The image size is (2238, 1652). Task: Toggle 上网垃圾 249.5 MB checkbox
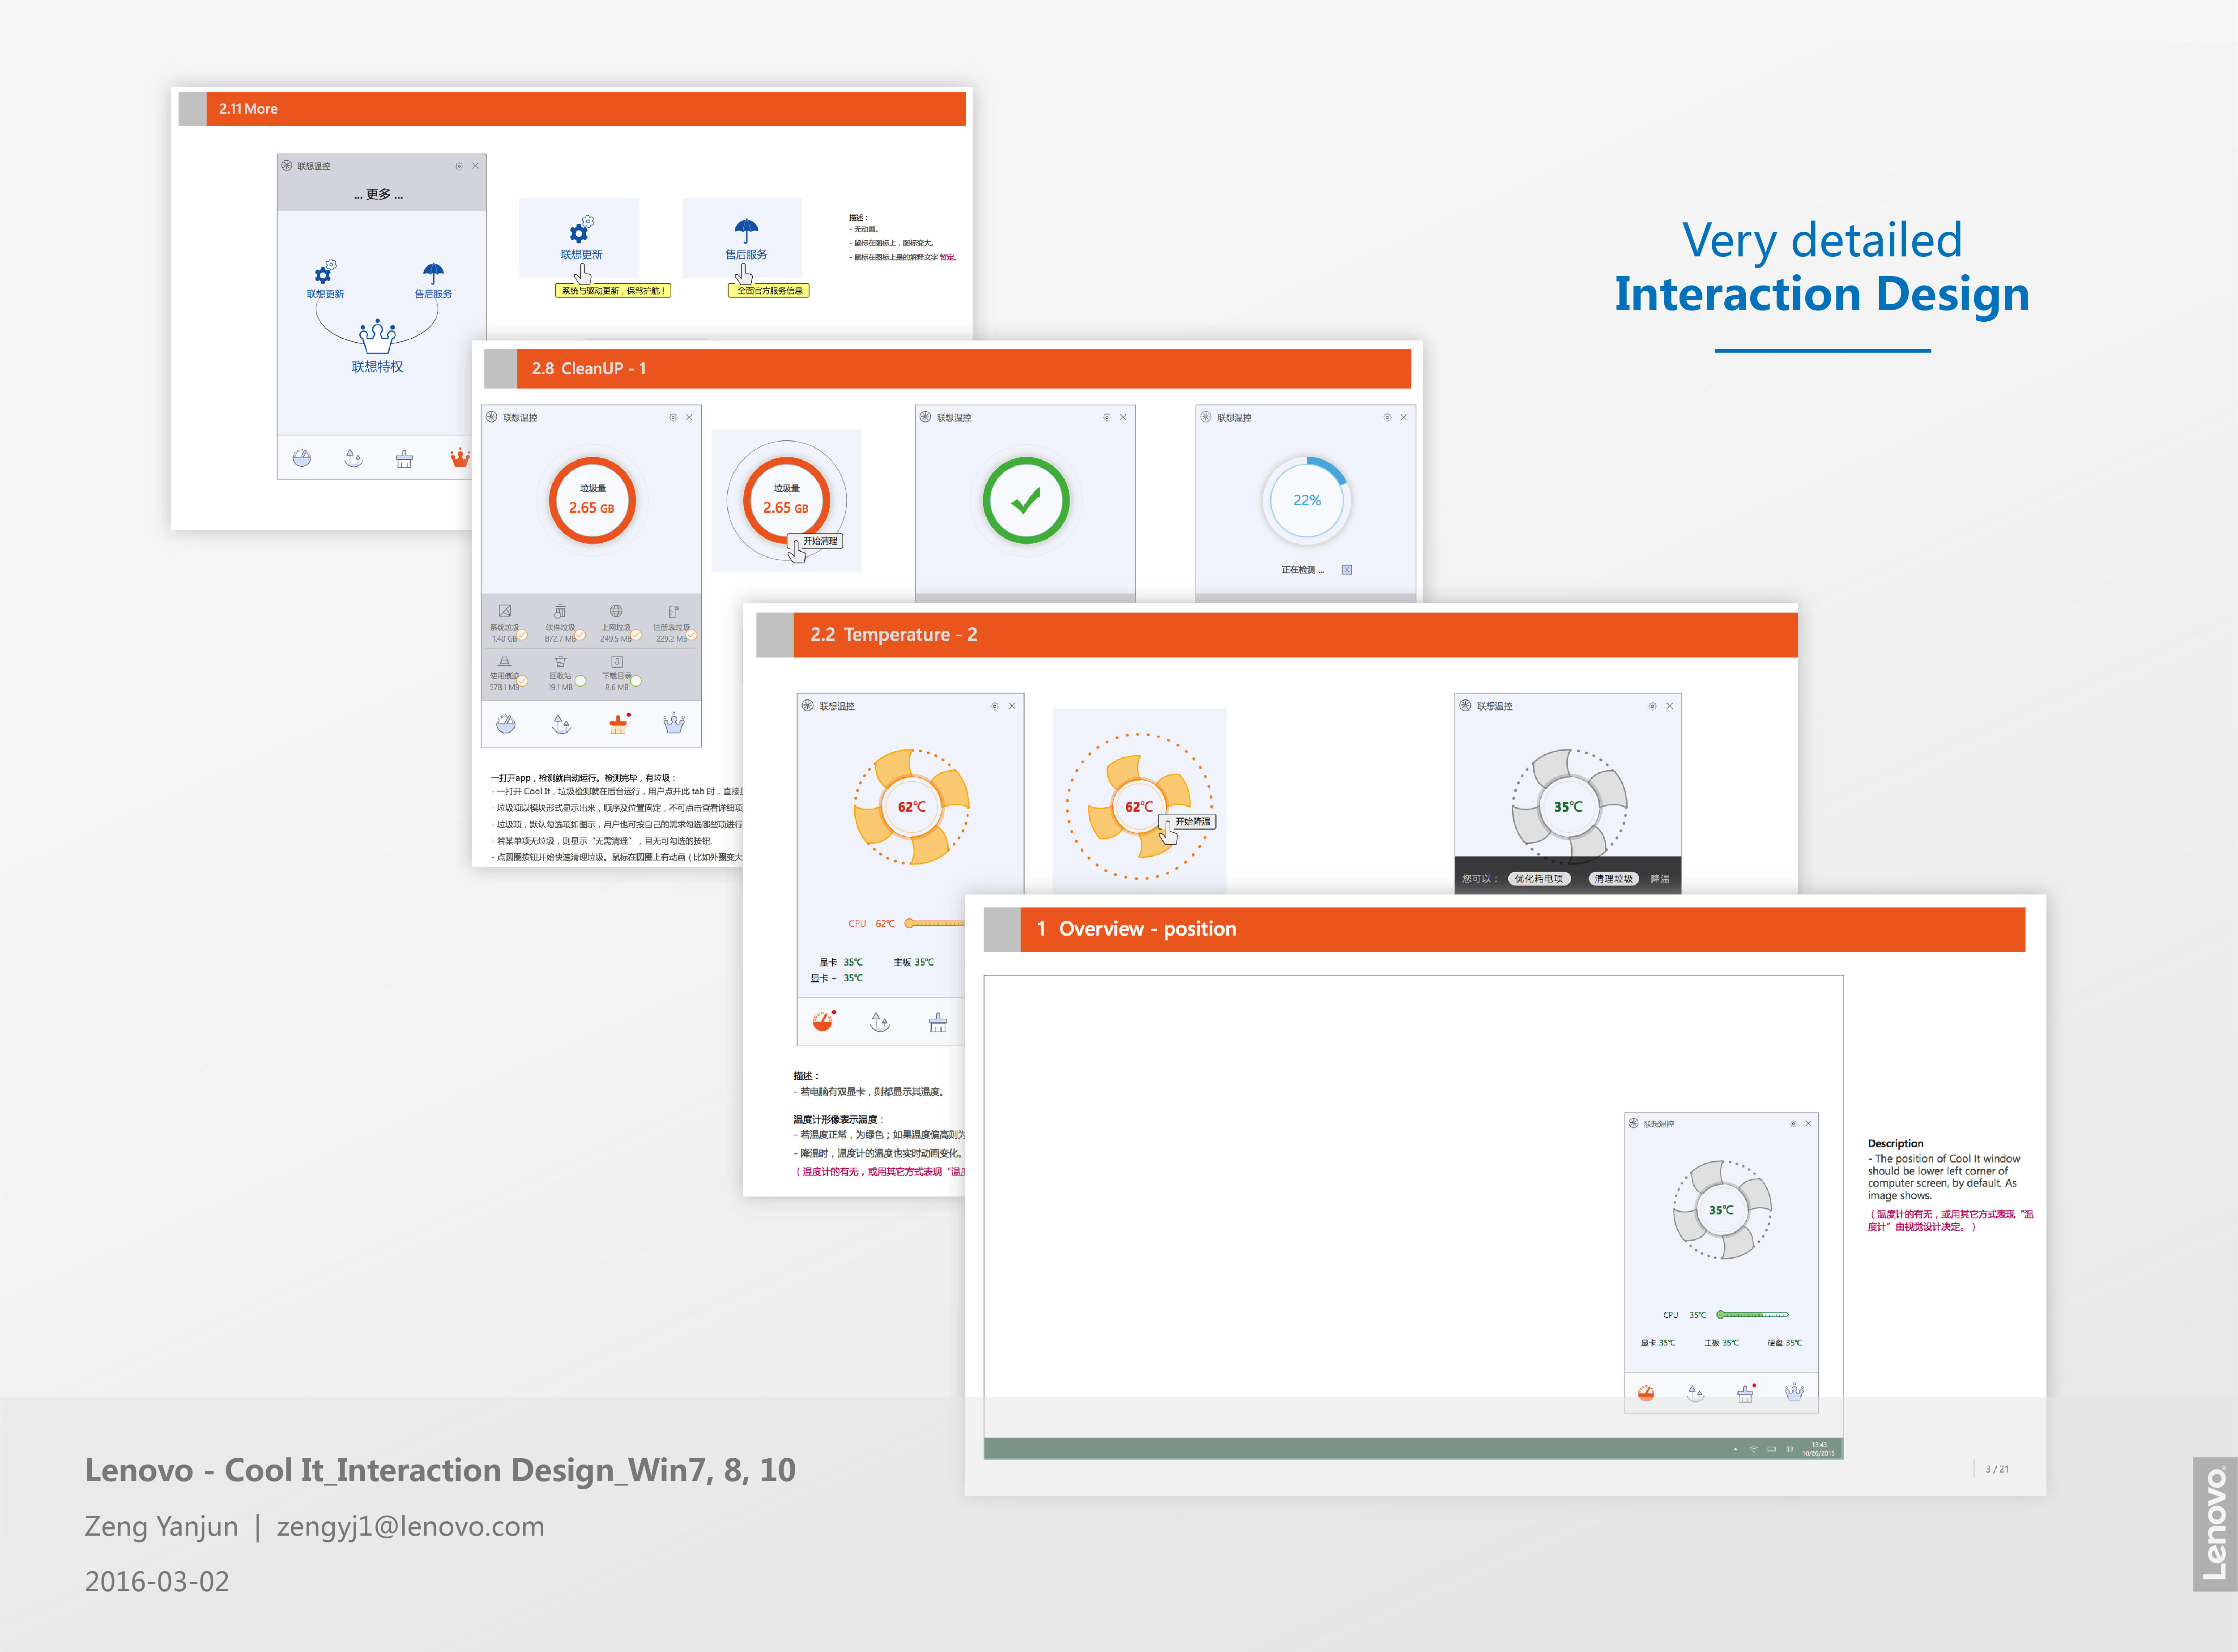click(x=635, y=635)
